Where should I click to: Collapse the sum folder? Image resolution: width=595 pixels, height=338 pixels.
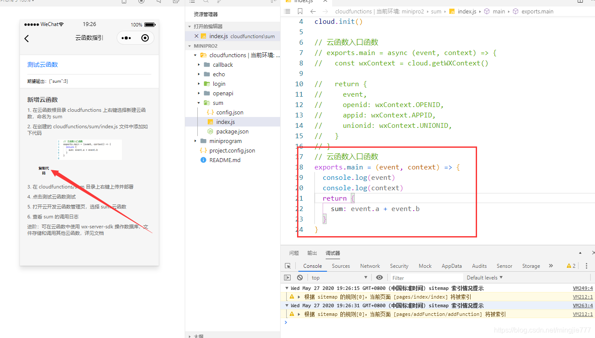(199, 103)
